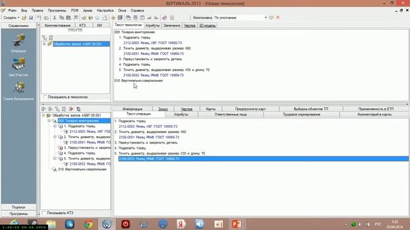Image resolution: width=410 pixels, height=230 pixels.
Task: Delete layout with red X beside Компоновка
Action: point(278,17)
